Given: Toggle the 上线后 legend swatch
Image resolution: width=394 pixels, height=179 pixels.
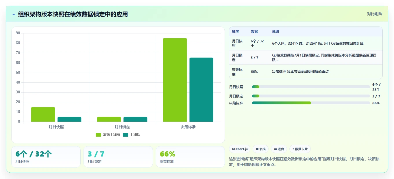Looking at the screenshot, I should point(126,135).
